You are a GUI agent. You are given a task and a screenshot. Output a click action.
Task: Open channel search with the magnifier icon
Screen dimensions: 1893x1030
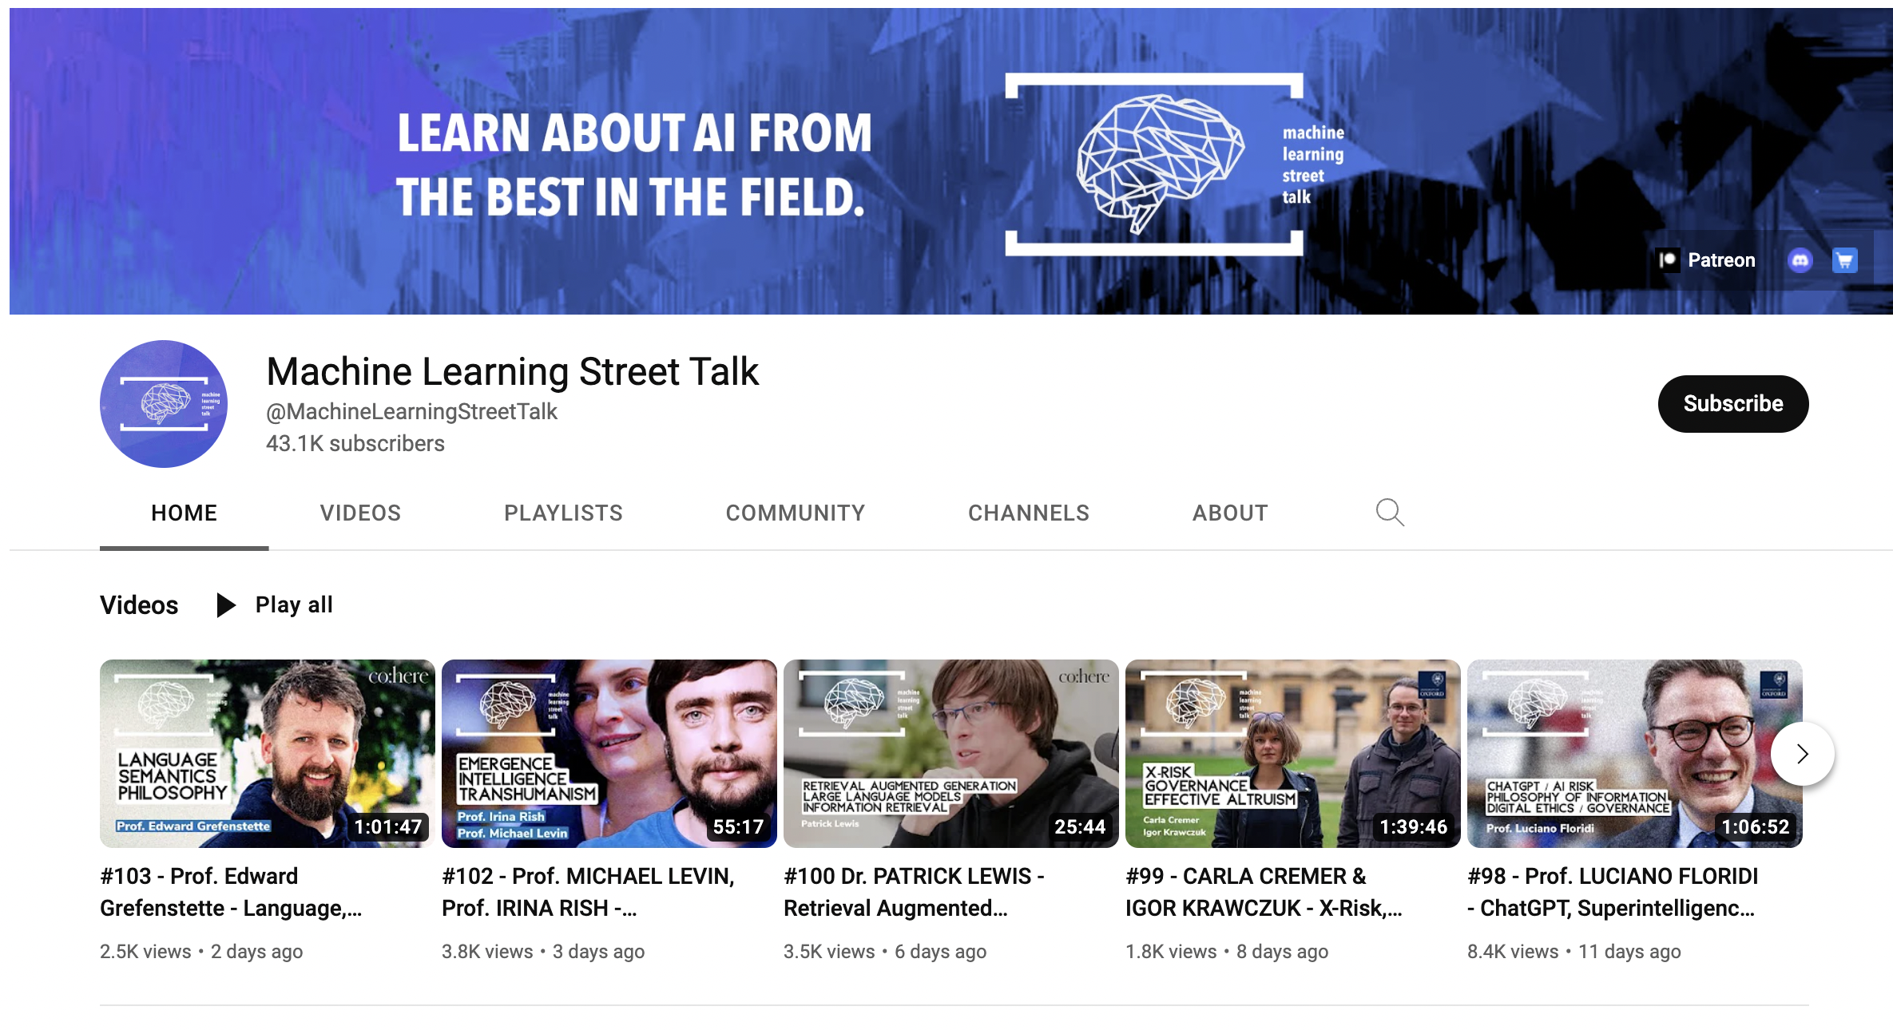coord(1390,513)
